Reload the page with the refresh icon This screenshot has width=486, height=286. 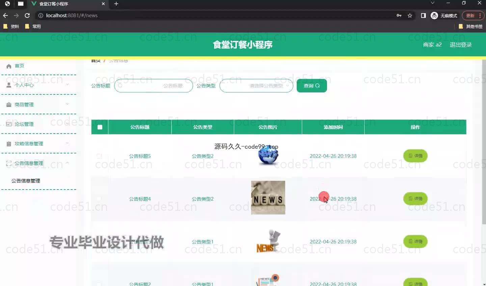point(27,16)
